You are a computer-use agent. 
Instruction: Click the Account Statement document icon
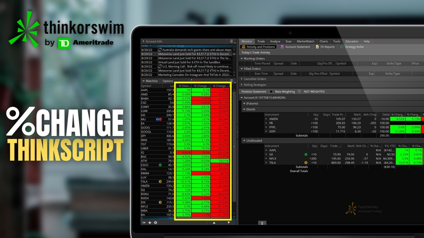[282, 47]
